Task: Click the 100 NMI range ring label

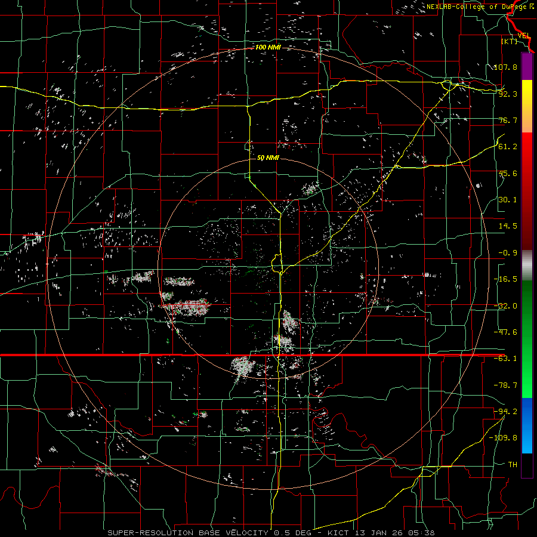Action: click(x=268, y=47)
